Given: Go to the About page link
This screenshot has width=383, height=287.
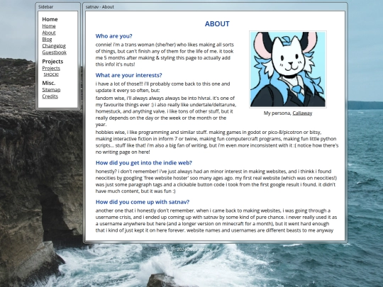Looking at the screenshot, I should pos(49,33).
